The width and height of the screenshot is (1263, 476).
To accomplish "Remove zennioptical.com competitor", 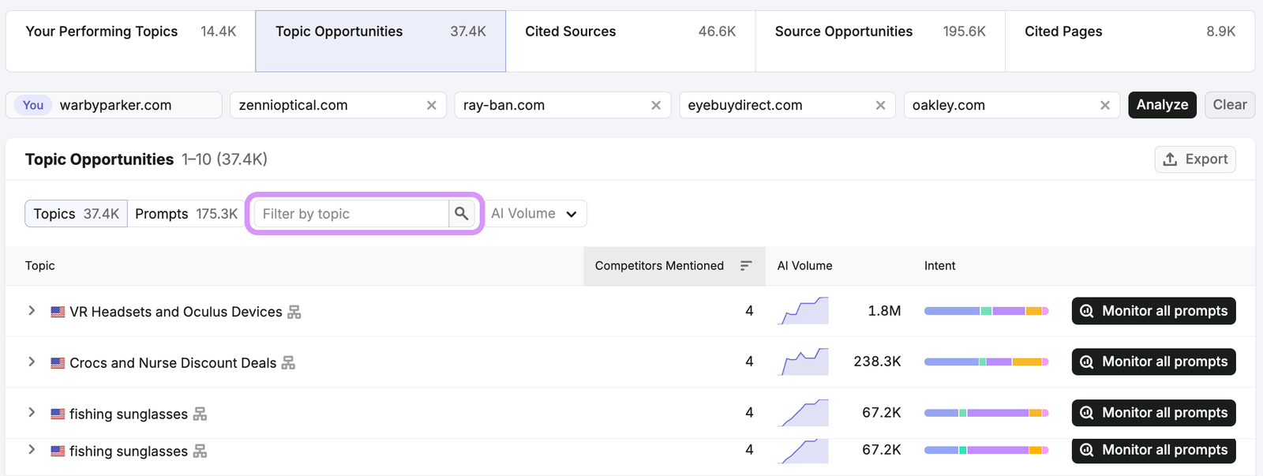I will (432, 105).
